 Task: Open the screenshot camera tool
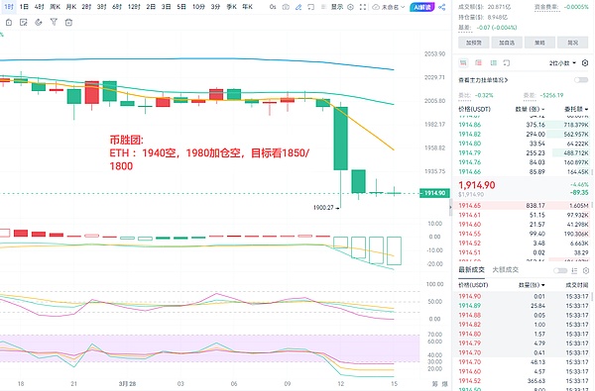pos(287,7)
